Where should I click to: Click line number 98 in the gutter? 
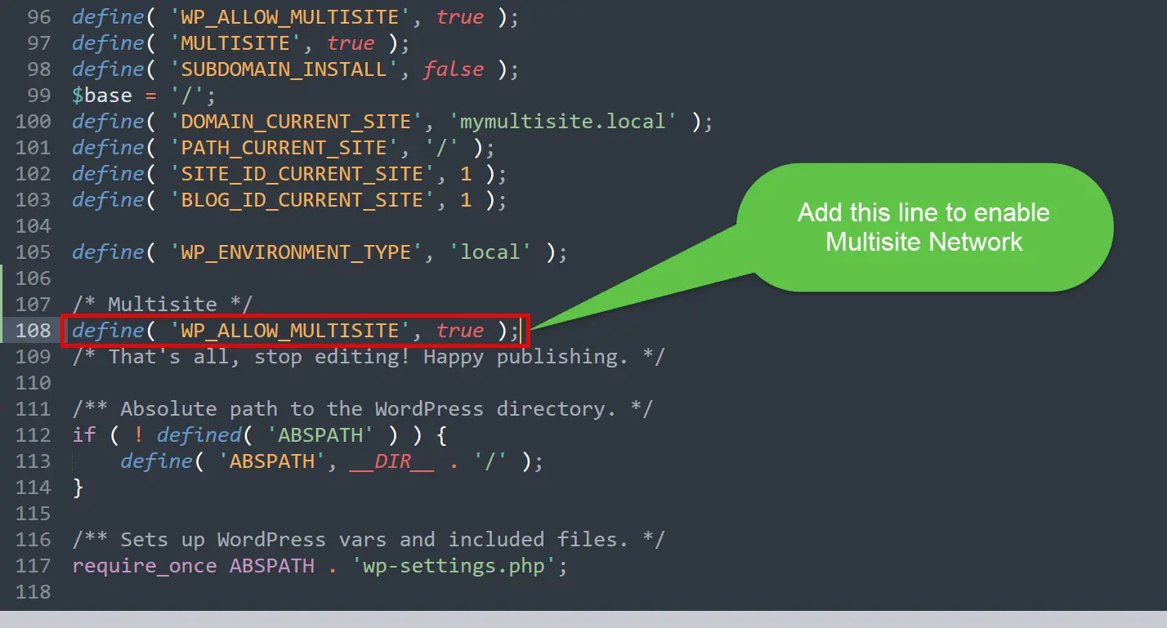tap(38, 69)
